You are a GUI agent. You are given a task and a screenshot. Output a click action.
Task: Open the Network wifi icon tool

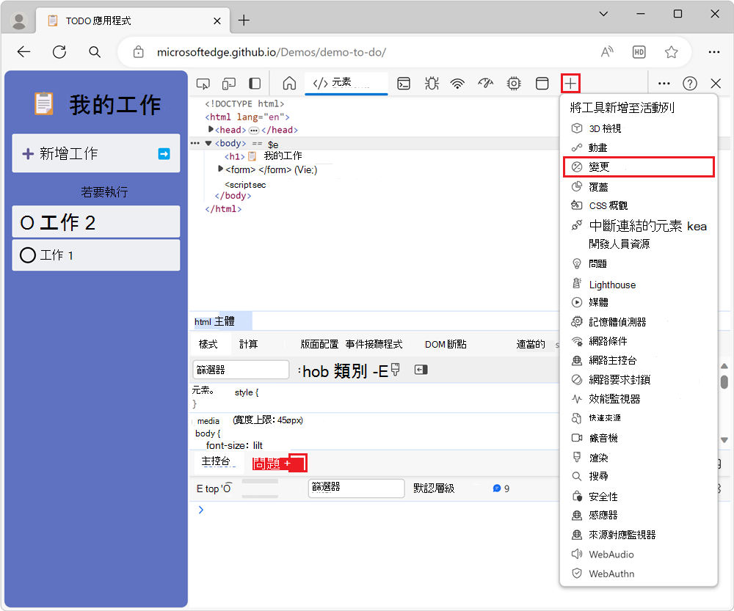tap(457, 84)
